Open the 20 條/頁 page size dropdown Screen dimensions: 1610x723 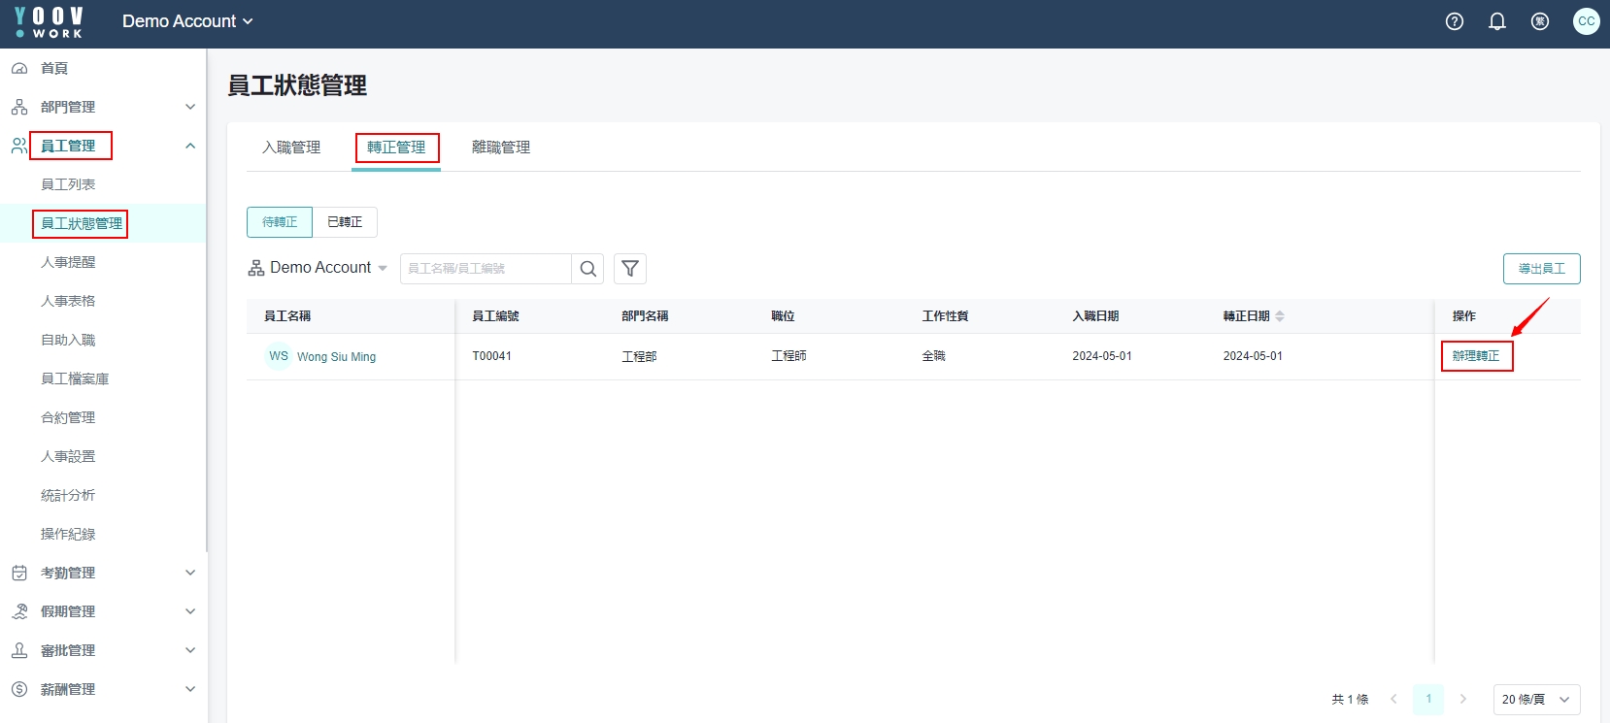1536,700
